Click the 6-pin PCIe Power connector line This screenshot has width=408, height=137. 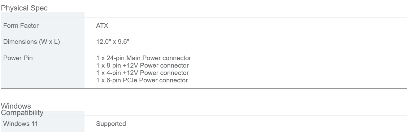142,81
